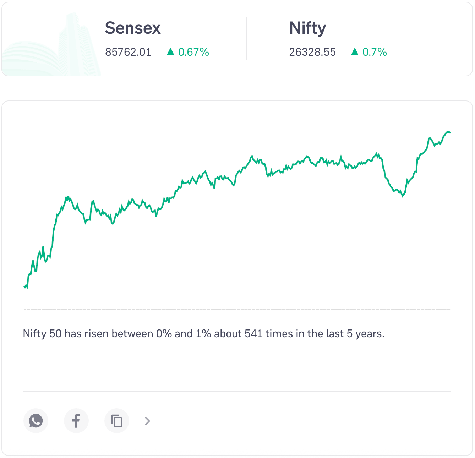
Task: Click the Nifty 50 insight sentence
Action: [x=203, y=334]
